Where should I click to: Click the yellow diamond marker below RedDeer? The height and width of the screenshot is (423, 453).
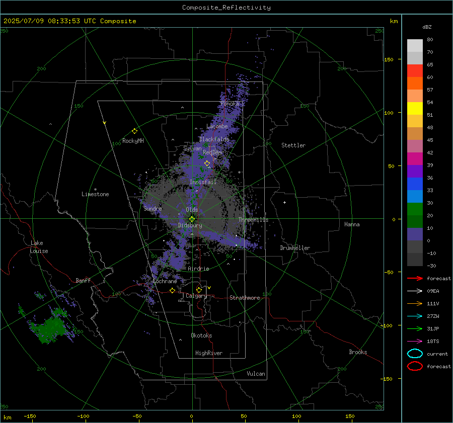coord(207,163)
